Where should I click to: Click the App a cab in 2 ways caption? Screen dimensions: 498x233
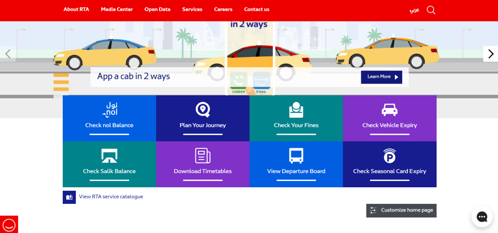pyautogui.click(x=133, y=76)
